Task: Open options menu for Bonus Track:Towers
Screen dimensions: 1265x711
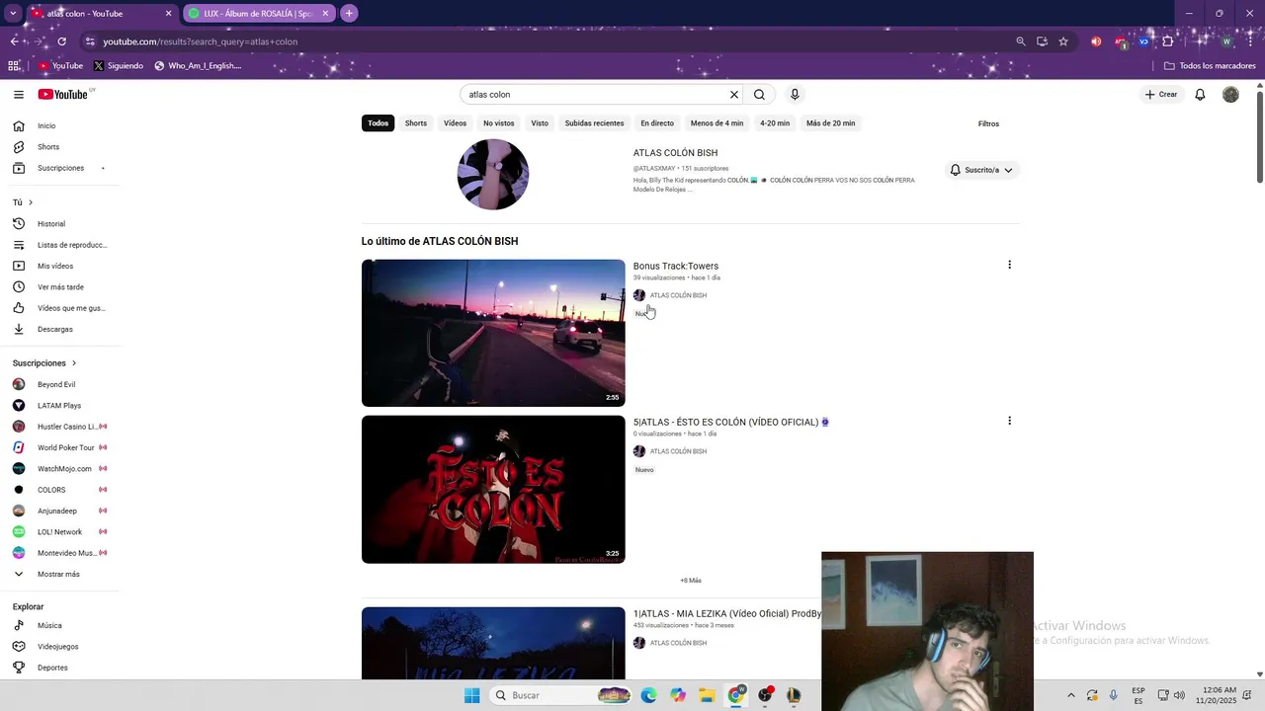Action: (x=1009, y=265)
